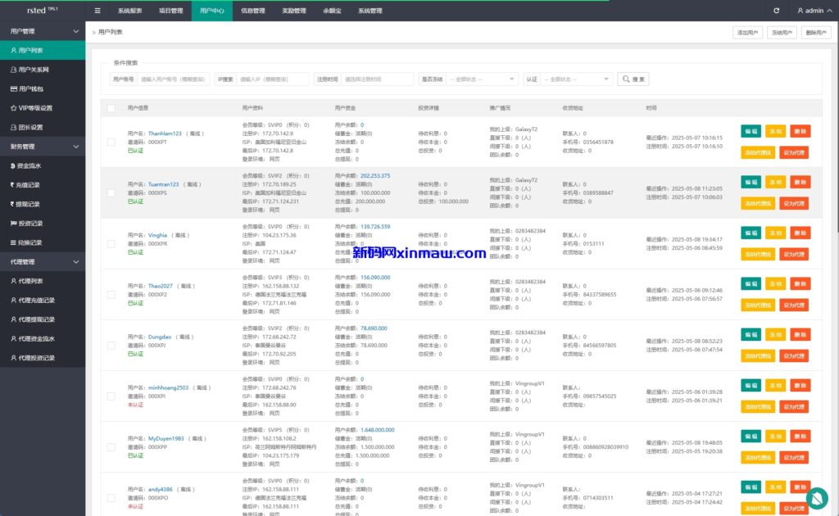The height and width of the screenshot is (516, 839).
Task: Click the refresh icon in top bar
Action: 776,11
